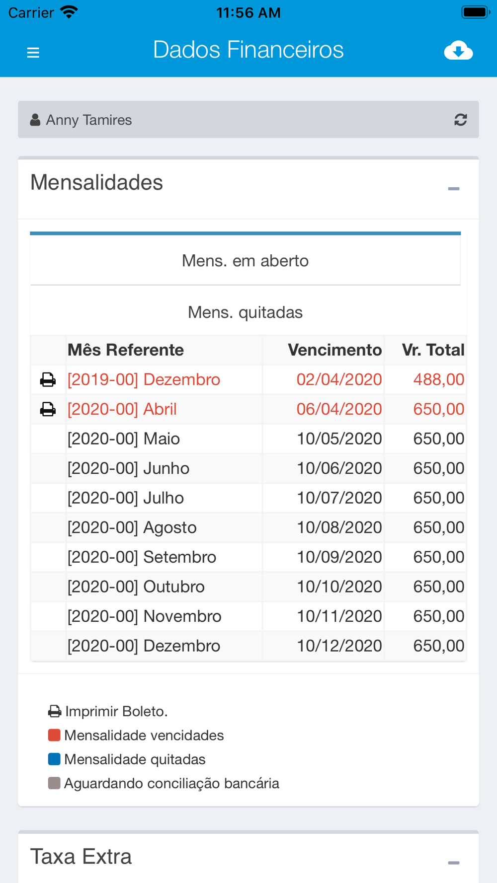The image size is (497, 883).
Task: Collapse the Mensalidades panel
Action: pyautogui.click(x=453, y=189)
